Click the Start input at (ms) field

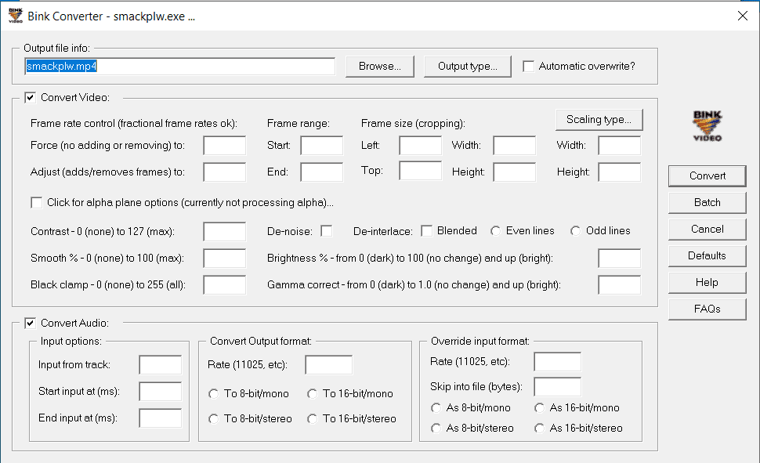coord(161,392)
